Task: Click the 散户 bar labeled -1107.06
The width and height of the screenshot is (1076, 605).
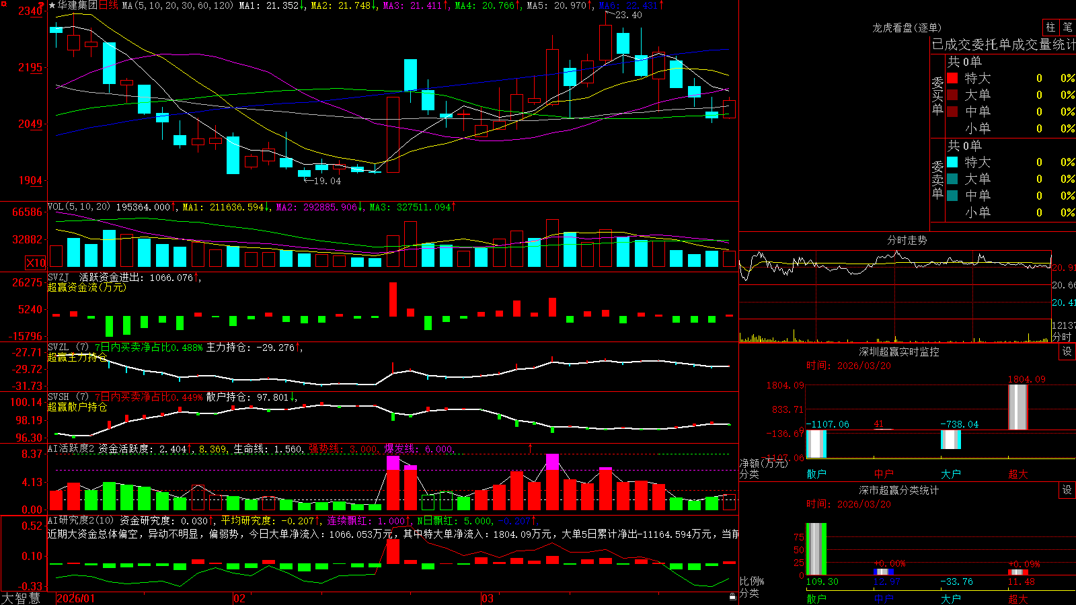Action: coord(816,444)
